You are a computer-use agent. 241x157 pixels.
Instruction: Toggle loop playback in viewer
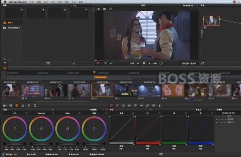pyautogui.click(x=161, y=63)
